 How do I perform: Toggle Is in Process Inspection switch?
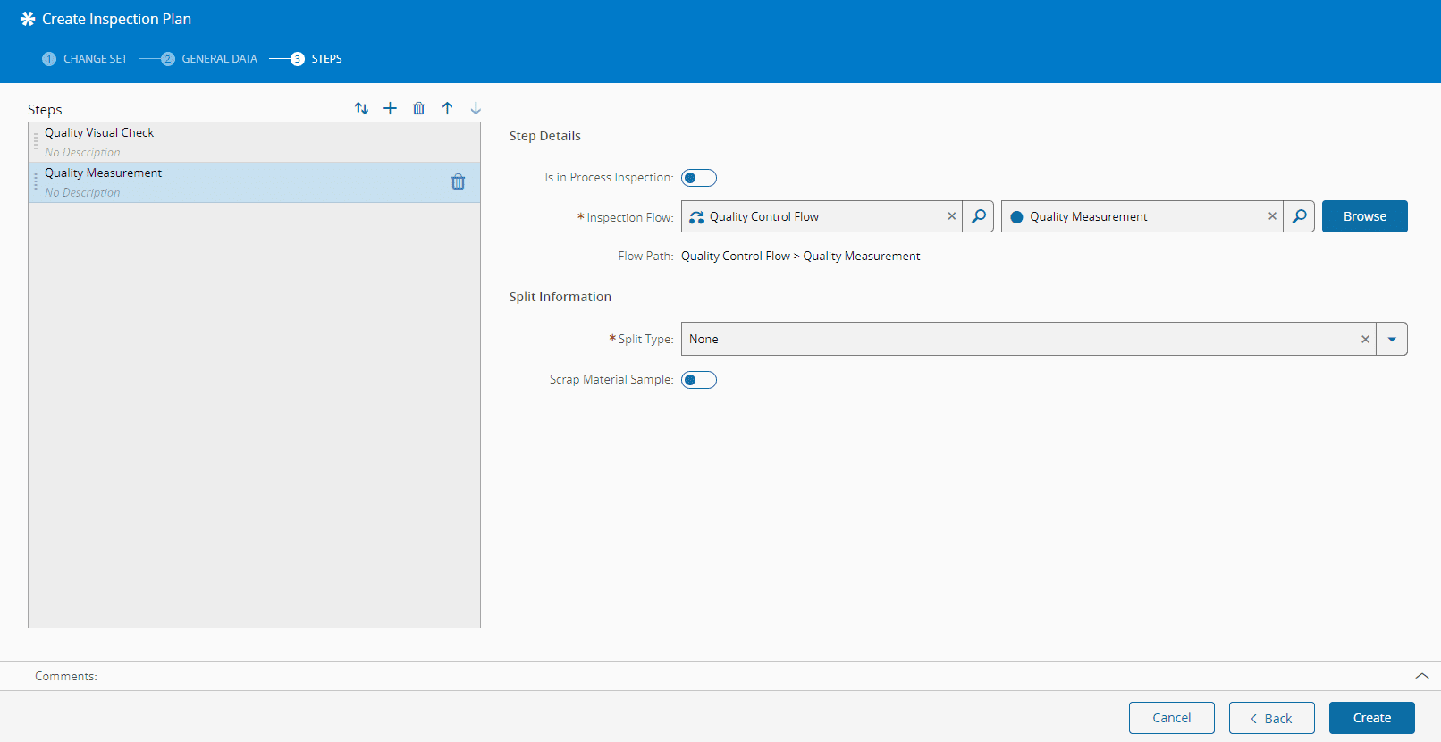point(699,178)
